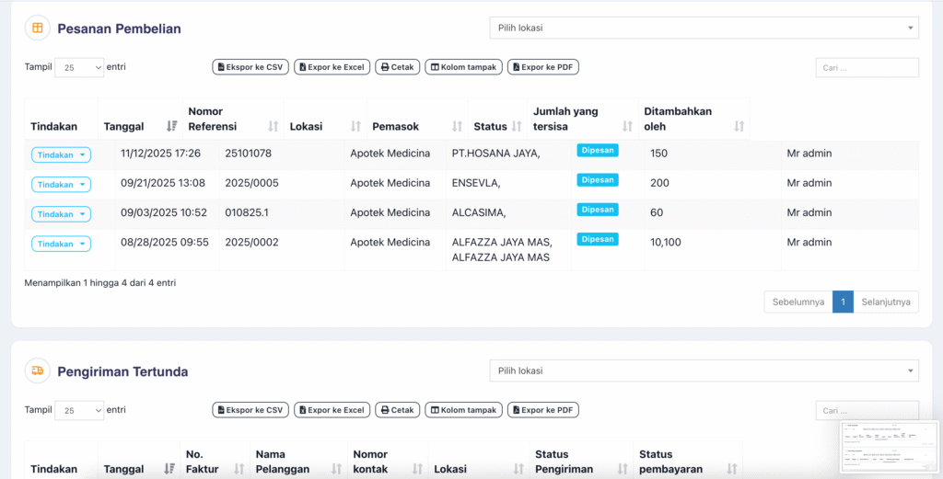Open Kolom tampak in Pengiriman Tertunda
The height and width of the screenshot is (479, 943).
coord(463,410)
